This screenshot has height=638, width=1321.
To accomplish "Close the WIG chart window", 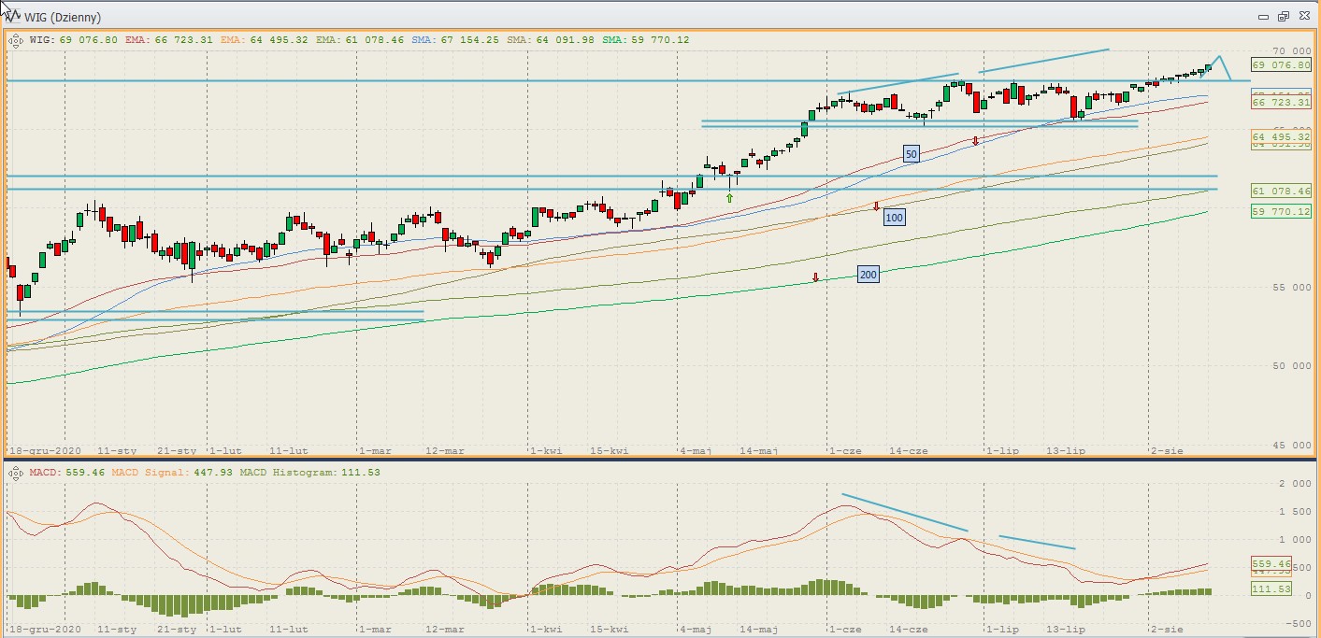I will click(x=1302, y=17).
